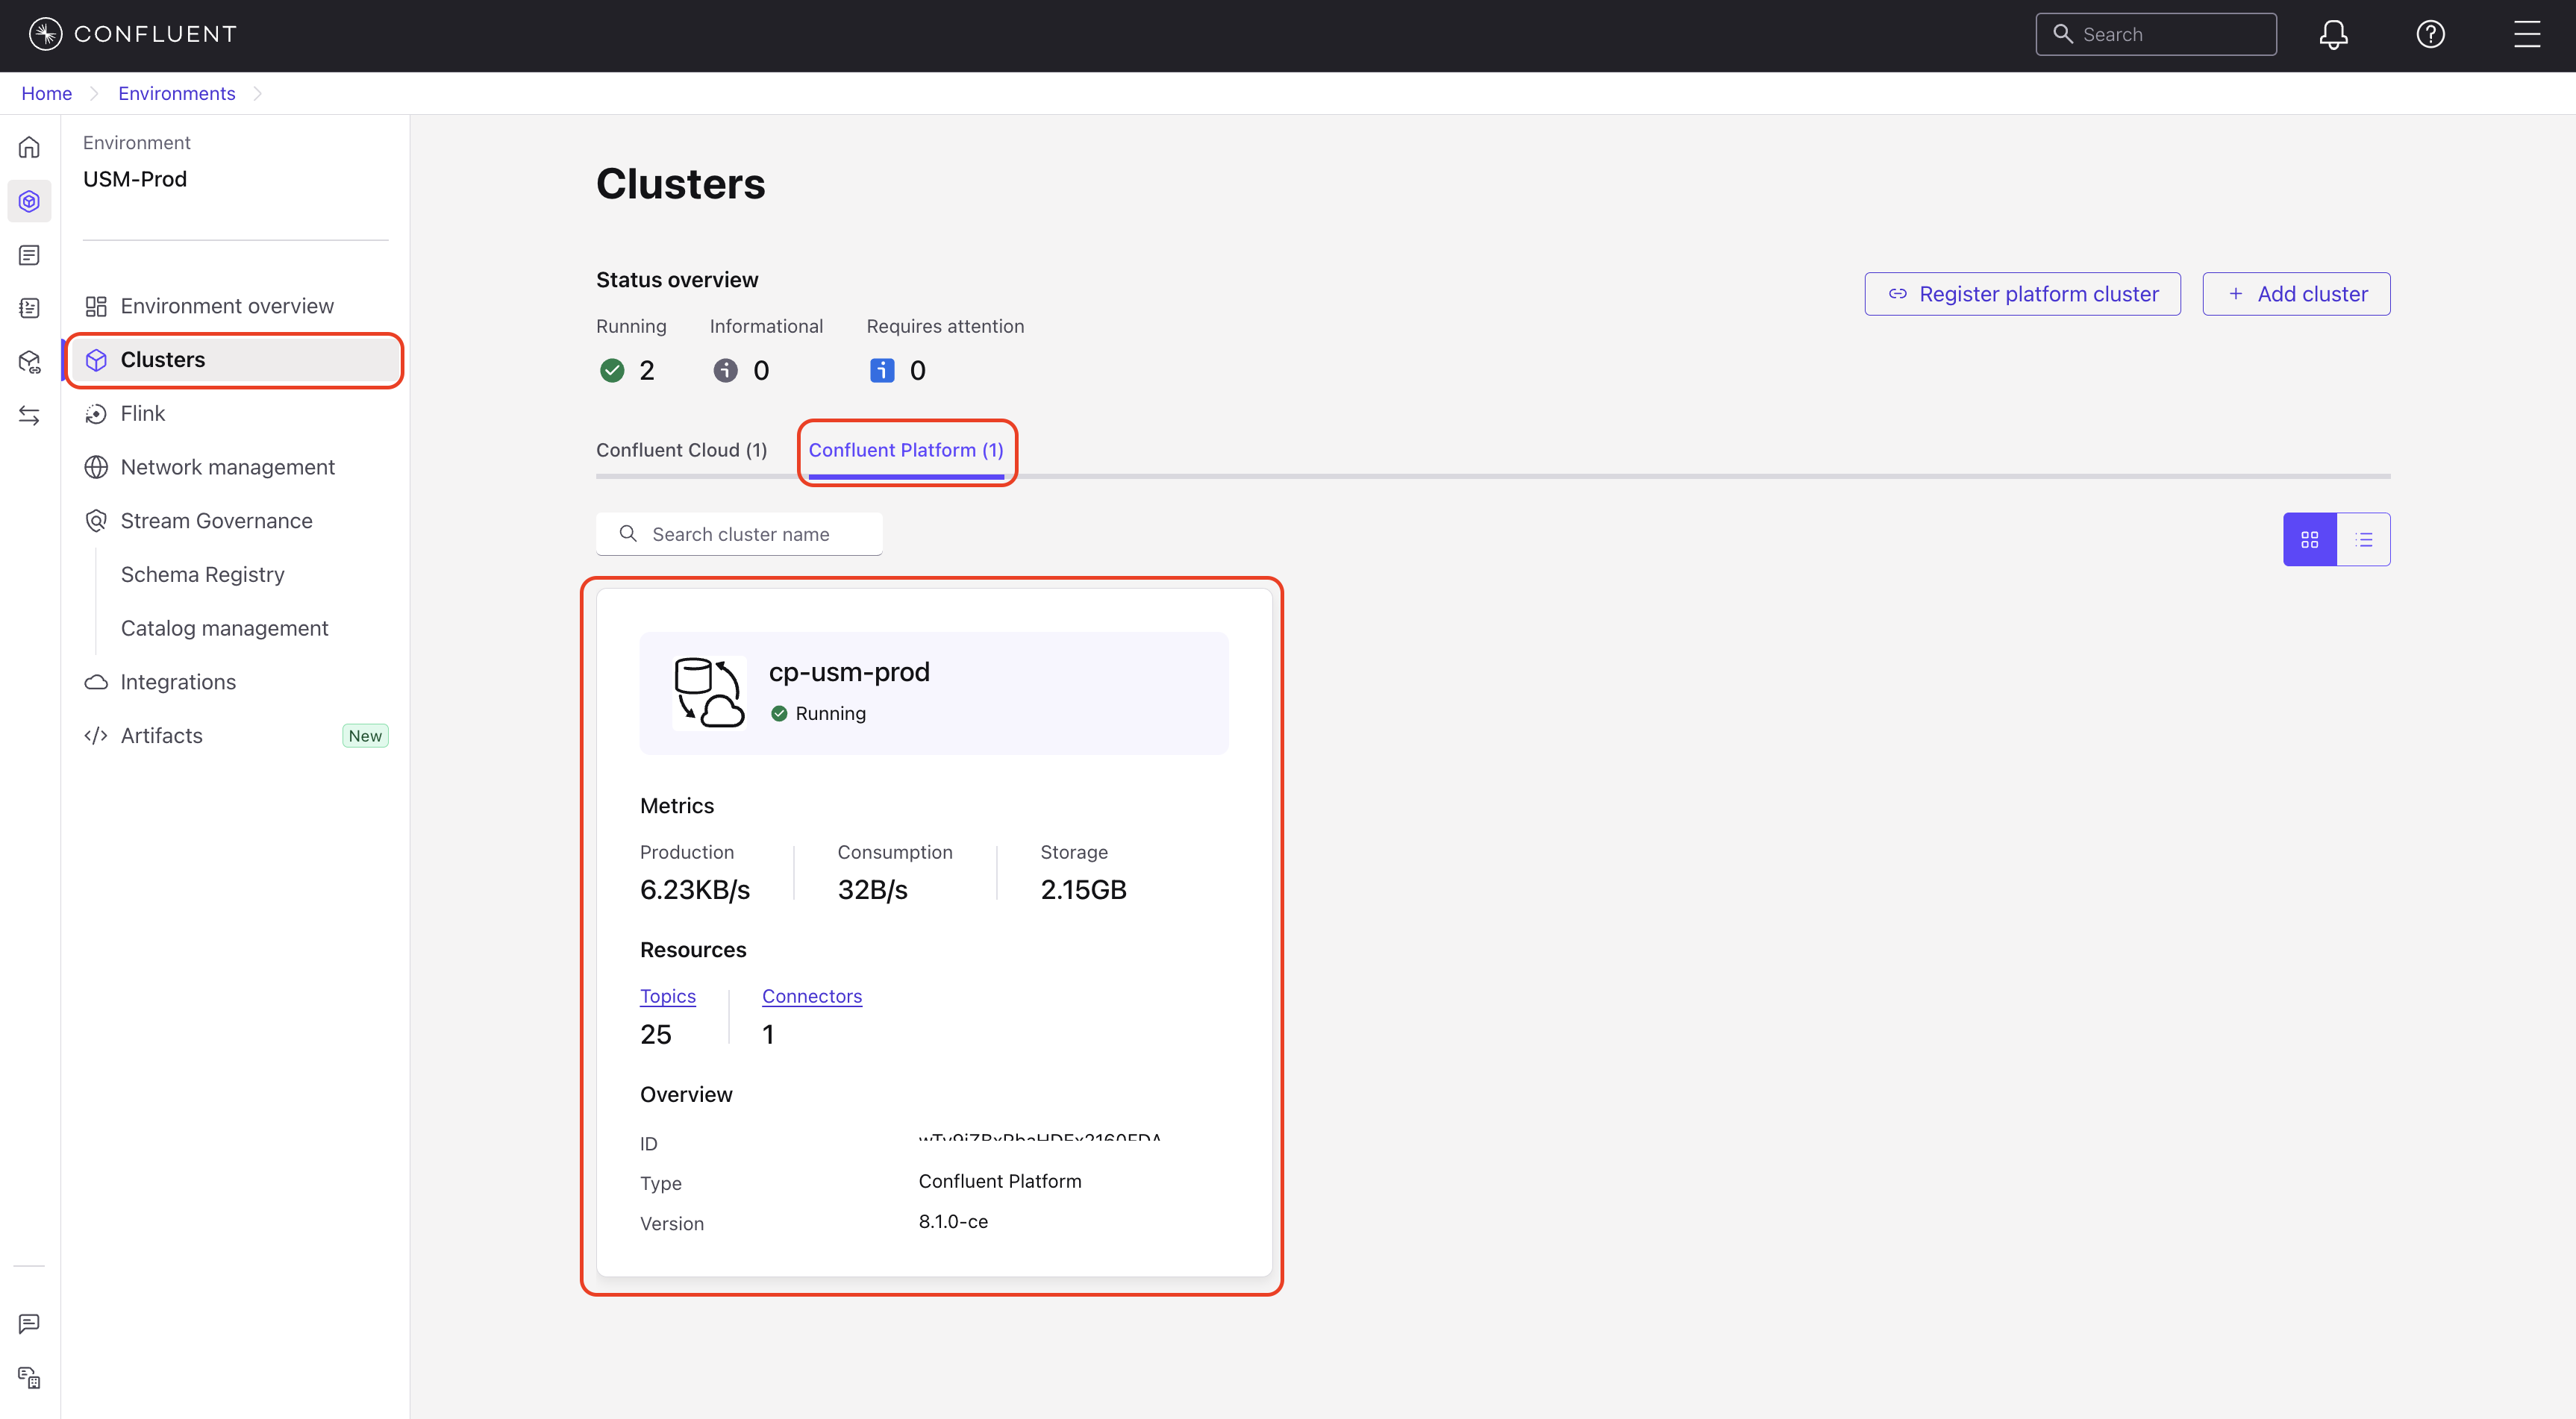Open Stream Governance in the sidebar
Screen dimensions: 2576x1419
click(216, 521)
